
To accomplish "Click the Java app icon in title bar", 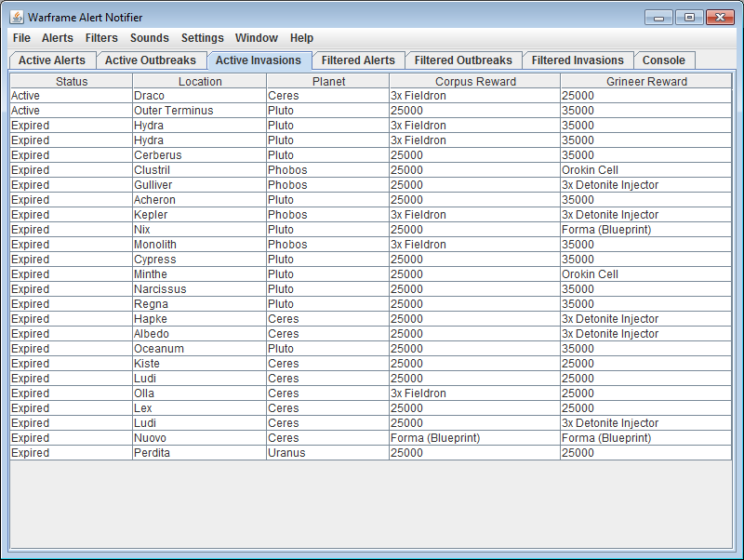I will 16,18.
